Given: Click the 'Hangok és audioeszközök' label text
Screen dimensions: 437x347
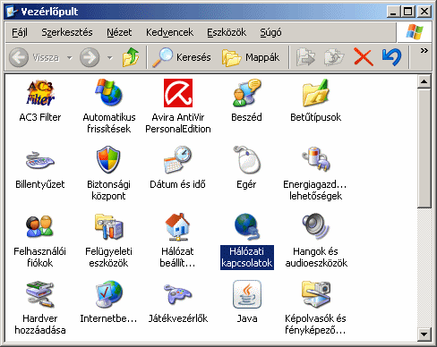Looking at the screenshot, I should click(x=316, y=258).
